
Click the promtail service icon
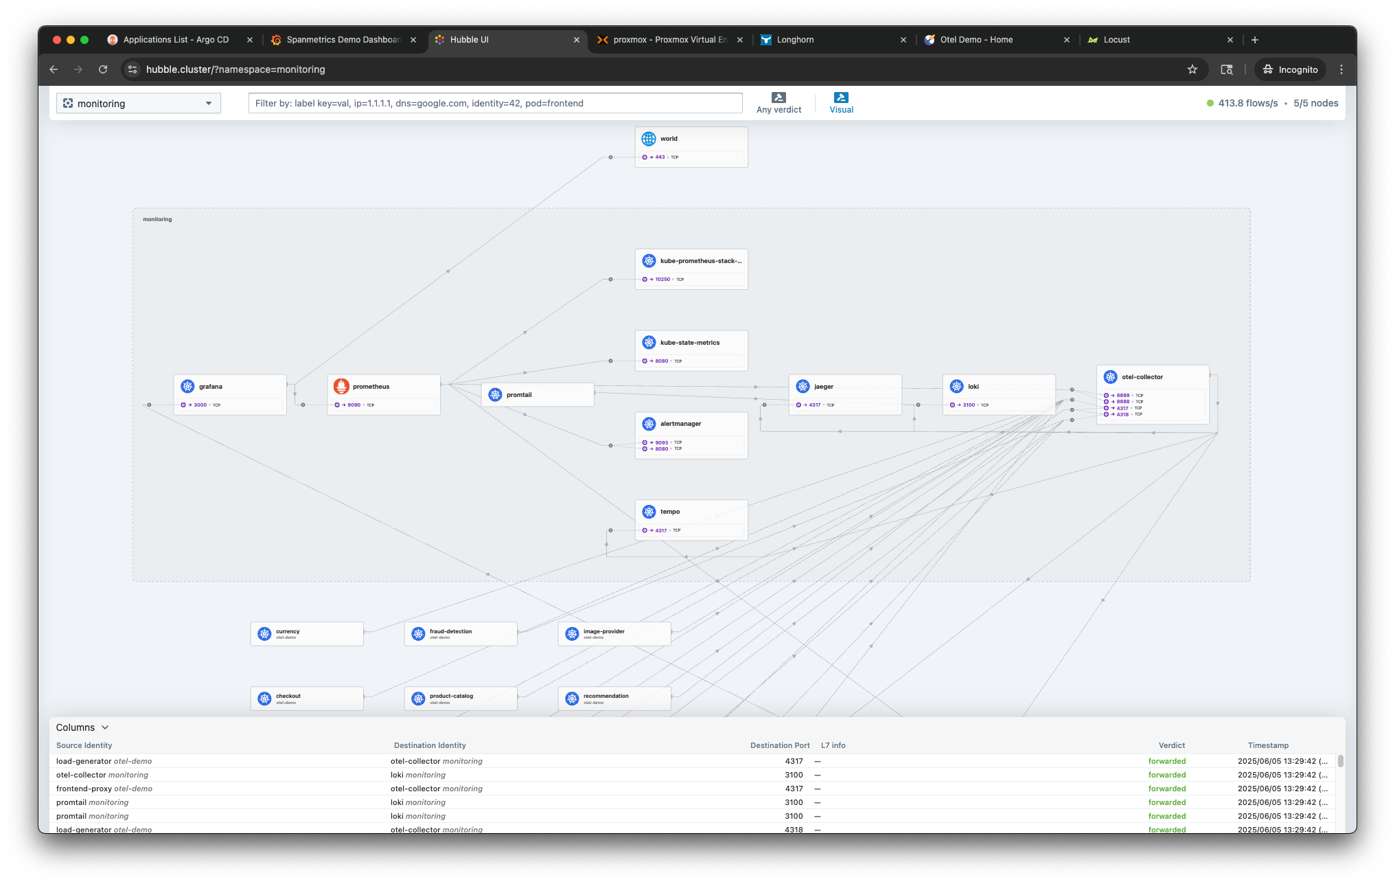pos(495,395)
